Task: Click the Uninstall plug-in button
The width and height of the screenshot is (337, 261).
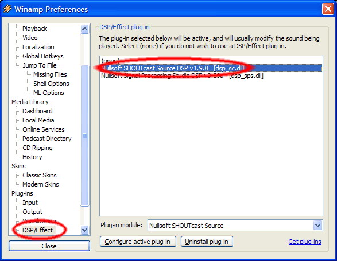Action: coord(207,242)
